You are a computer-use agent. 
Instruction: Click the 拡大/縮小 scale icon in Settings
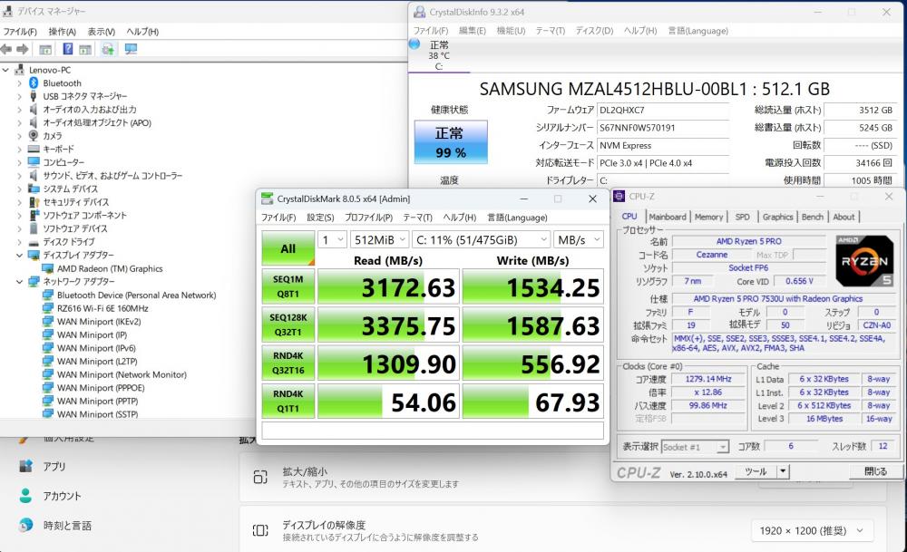260,478
